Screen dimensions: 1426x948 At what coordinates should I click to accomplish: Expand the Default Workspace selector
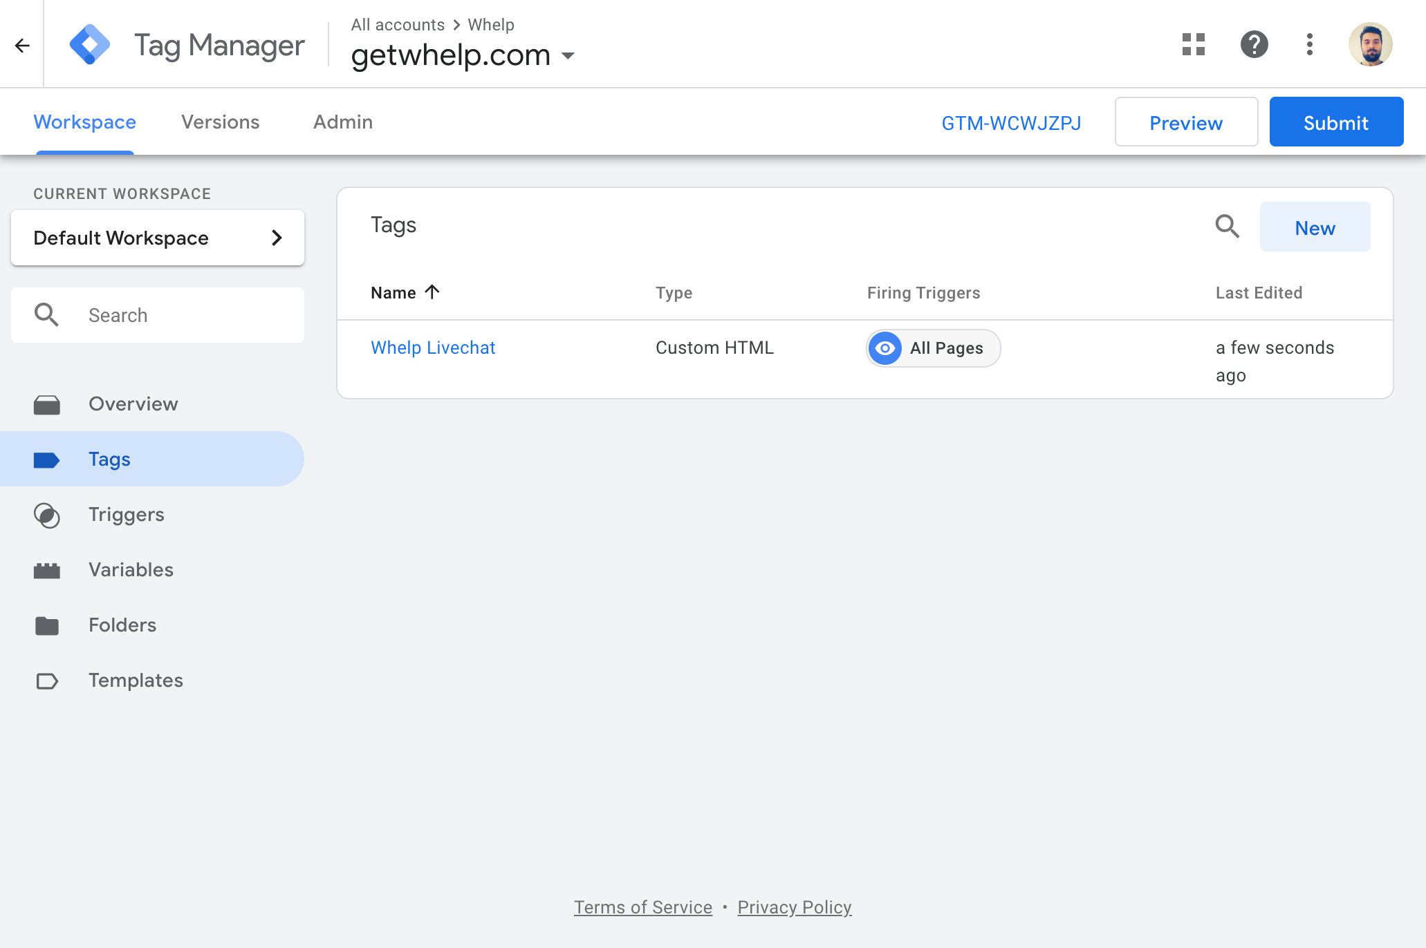(158, 238)
